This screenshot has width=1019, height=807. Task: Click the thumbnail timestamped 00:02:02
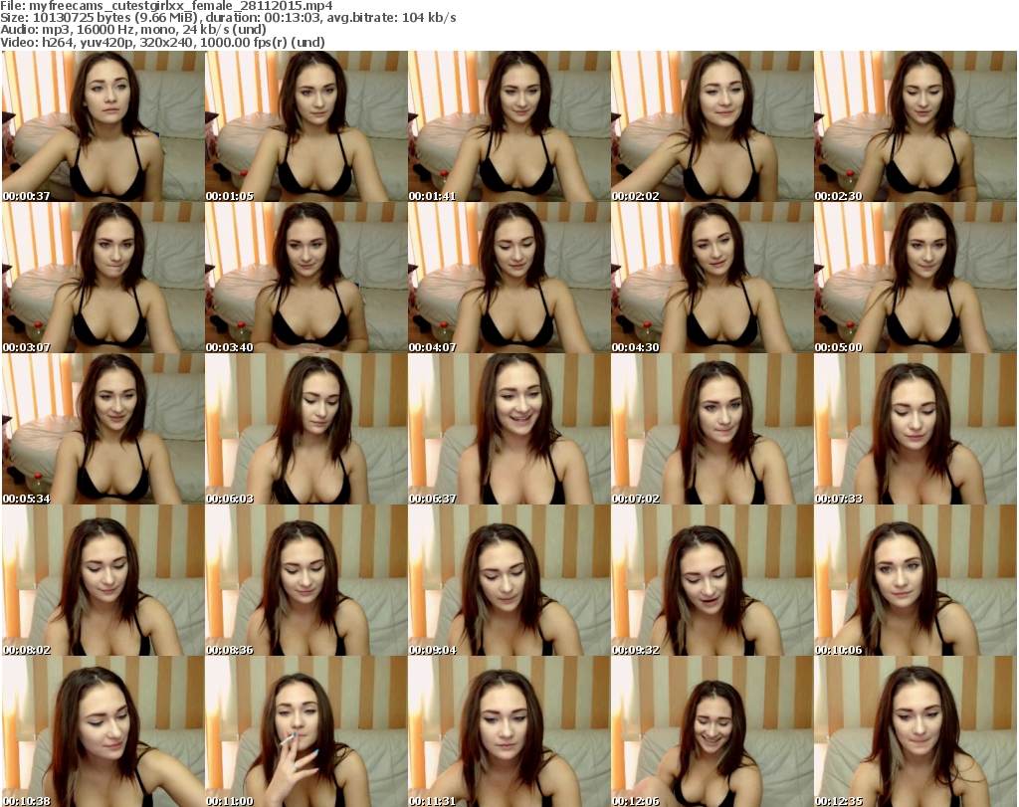point(713,126)
